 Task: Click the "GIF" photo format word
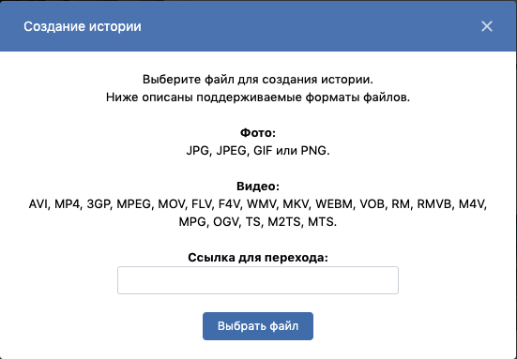coord(263,151)
